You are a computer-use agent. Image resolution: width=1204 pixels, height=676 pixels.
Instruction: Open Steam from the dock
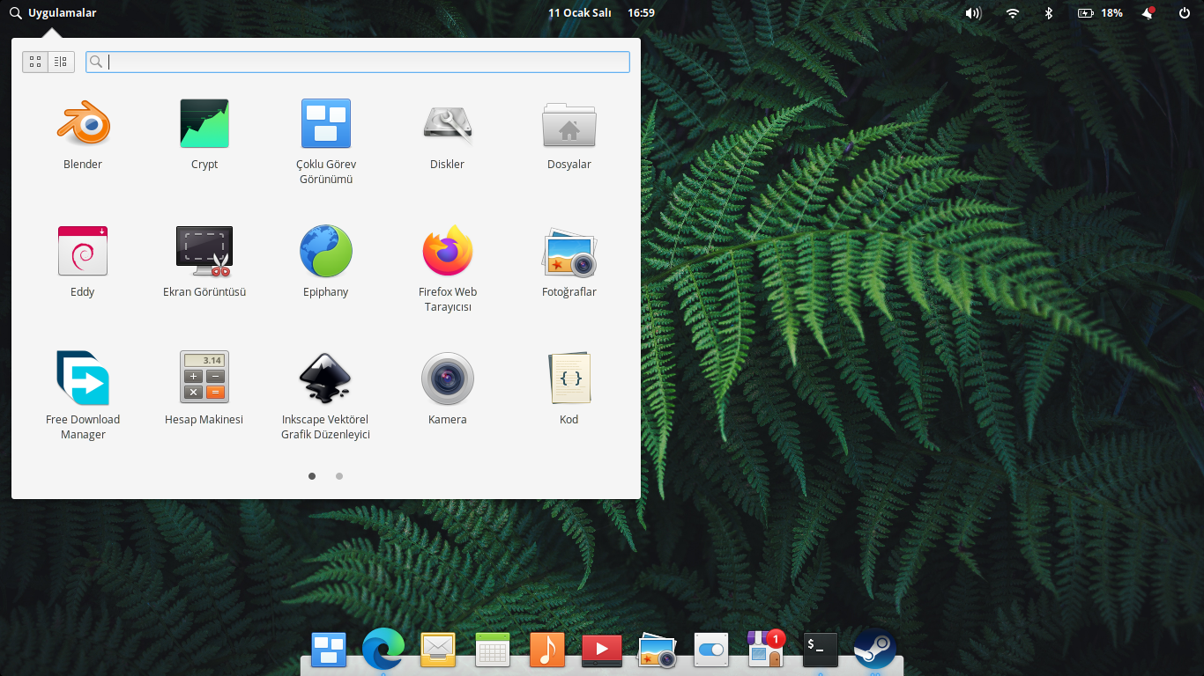pos(875,650)
